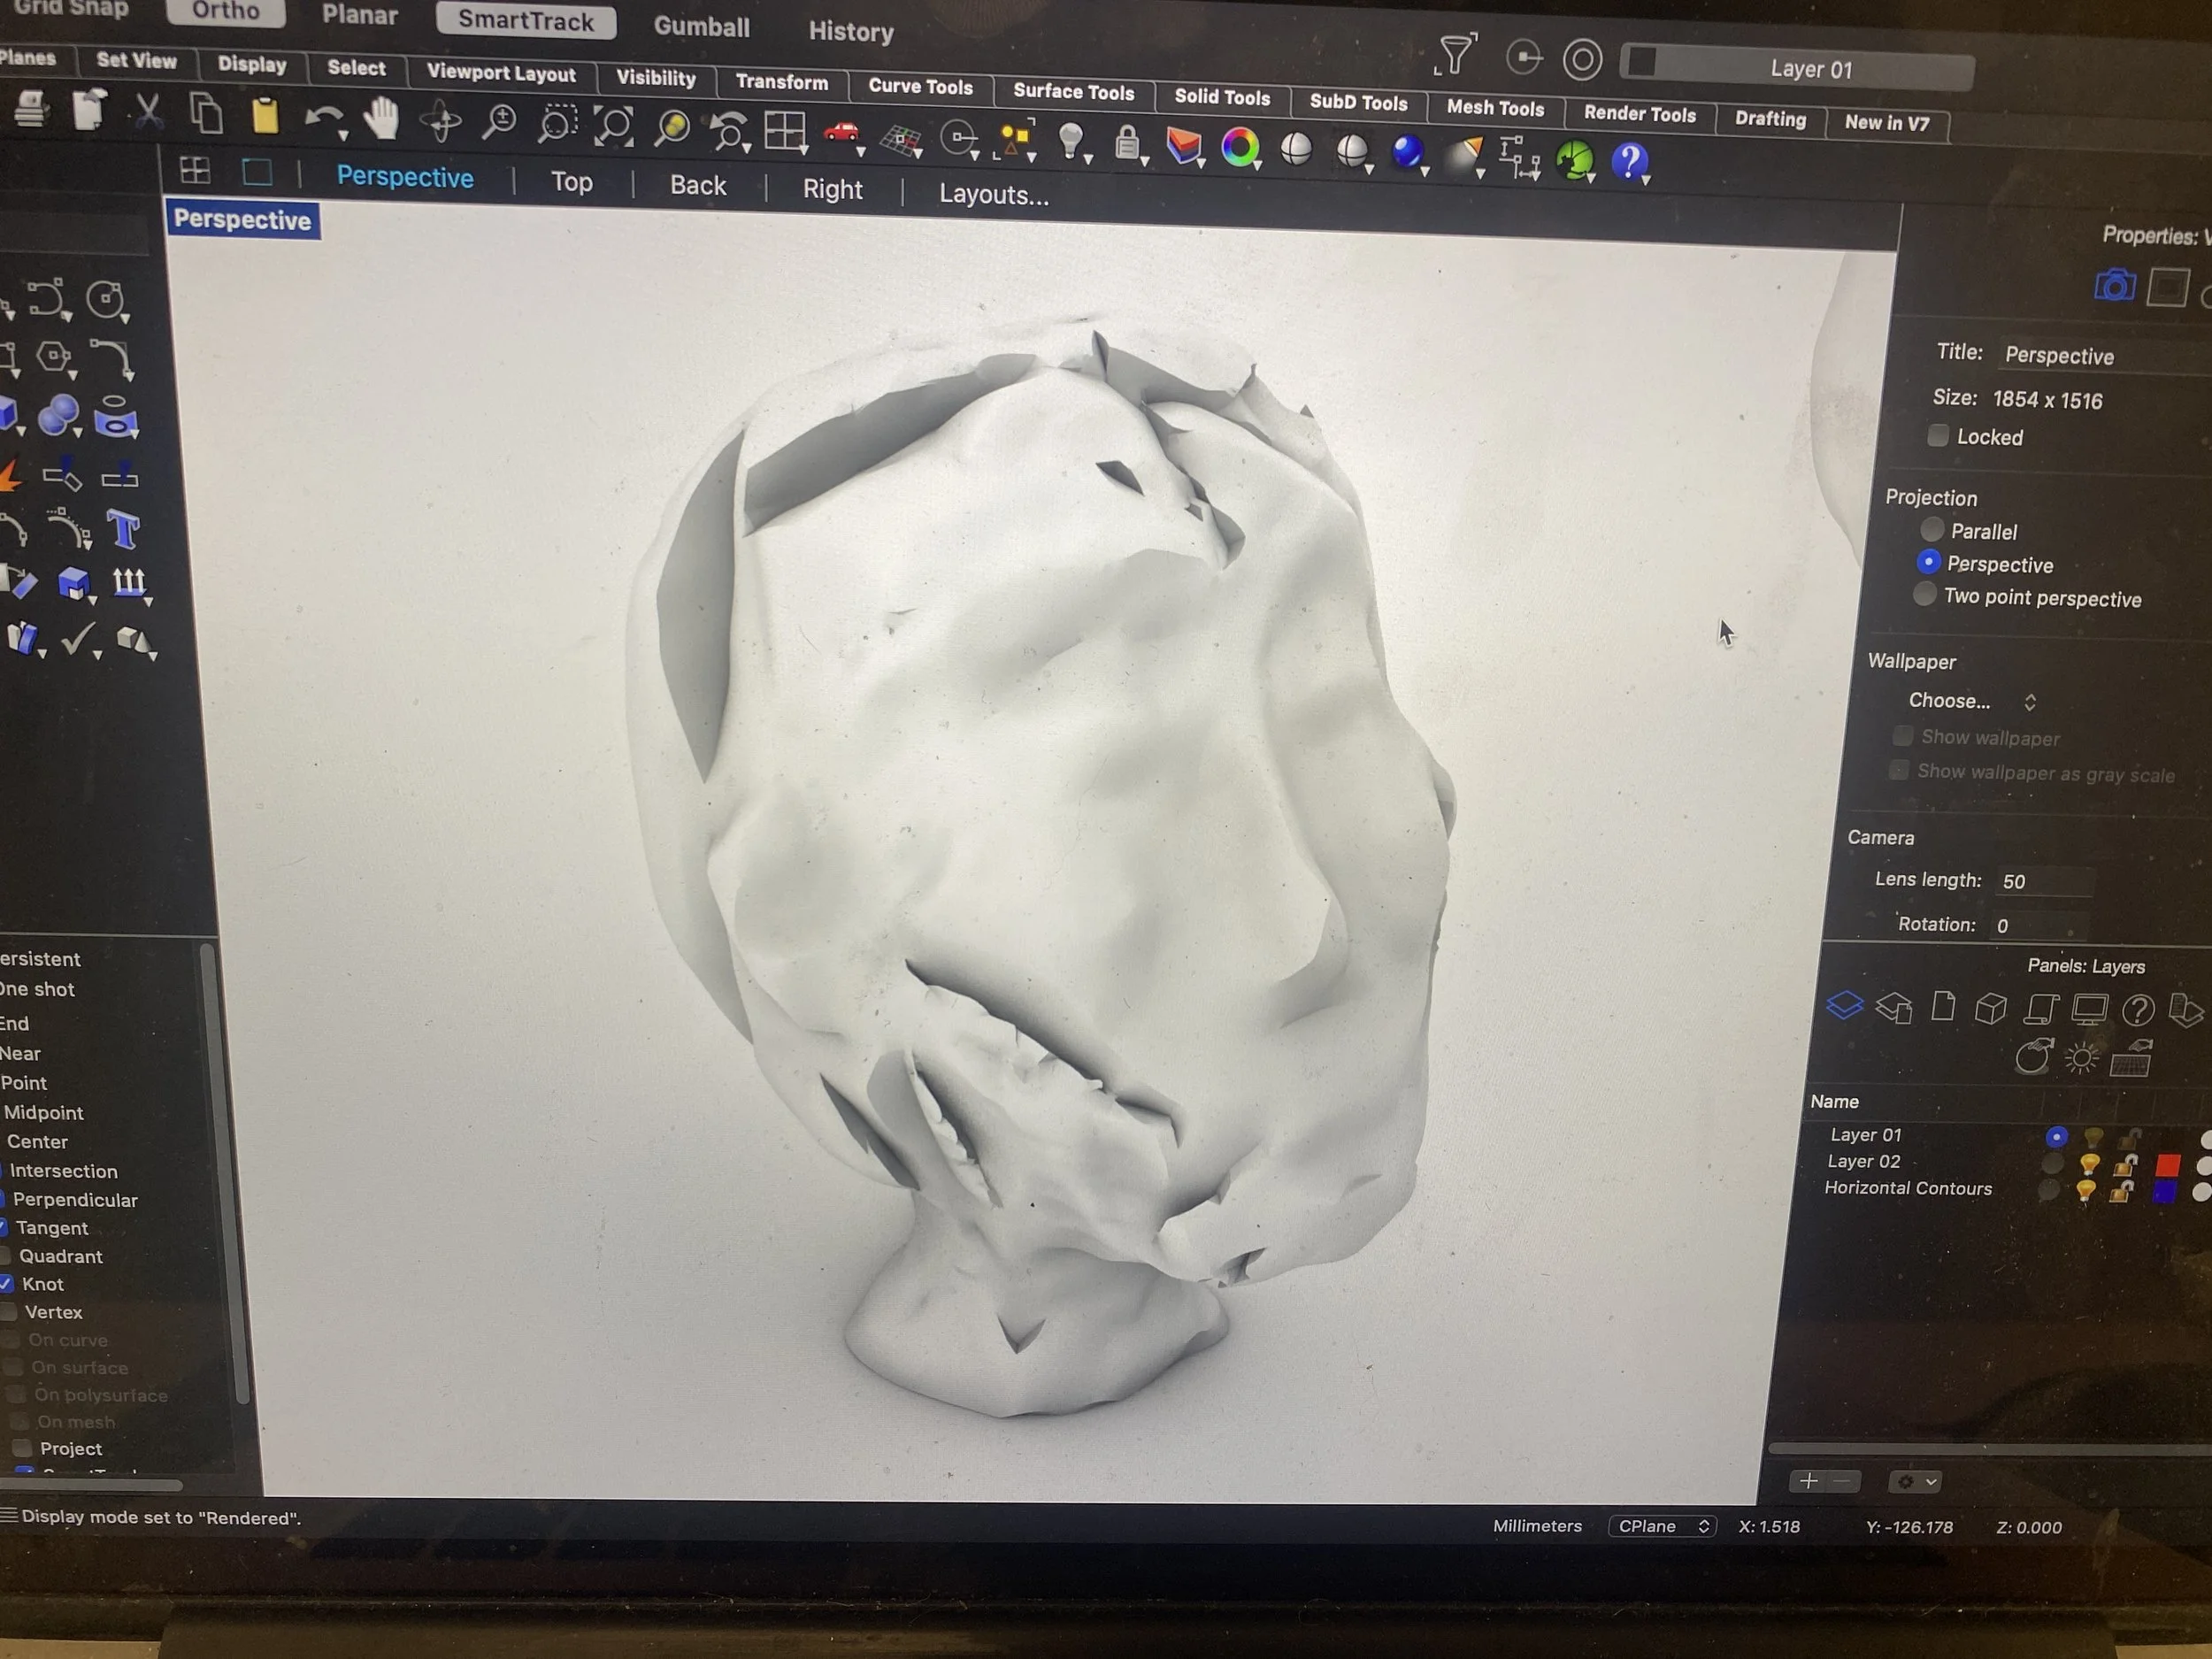Click the red car Set View icon
2212x1659 pixels.
pyautogui.click(x=842, y=133)
